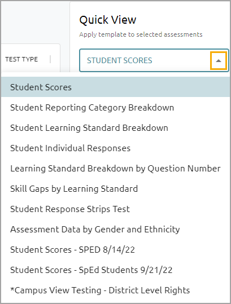
Task: Select *Campus View Testing - District Level Rights
Action: (115, 290)
